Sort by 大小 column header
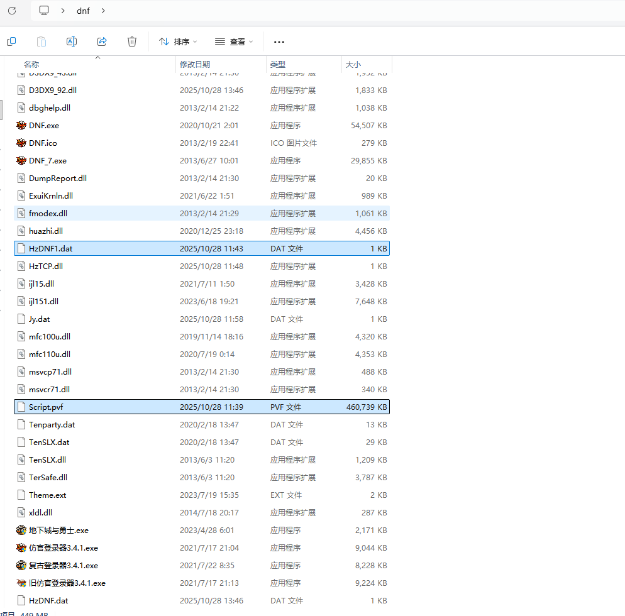This screenshot has width=625, height=616. [353, 64]
